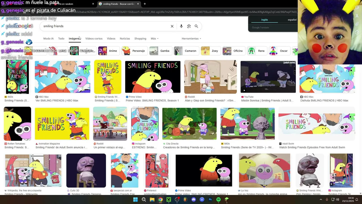Filter images by the Oscar chip
Viewport: 362px width, 204px height.
point(279,51)
